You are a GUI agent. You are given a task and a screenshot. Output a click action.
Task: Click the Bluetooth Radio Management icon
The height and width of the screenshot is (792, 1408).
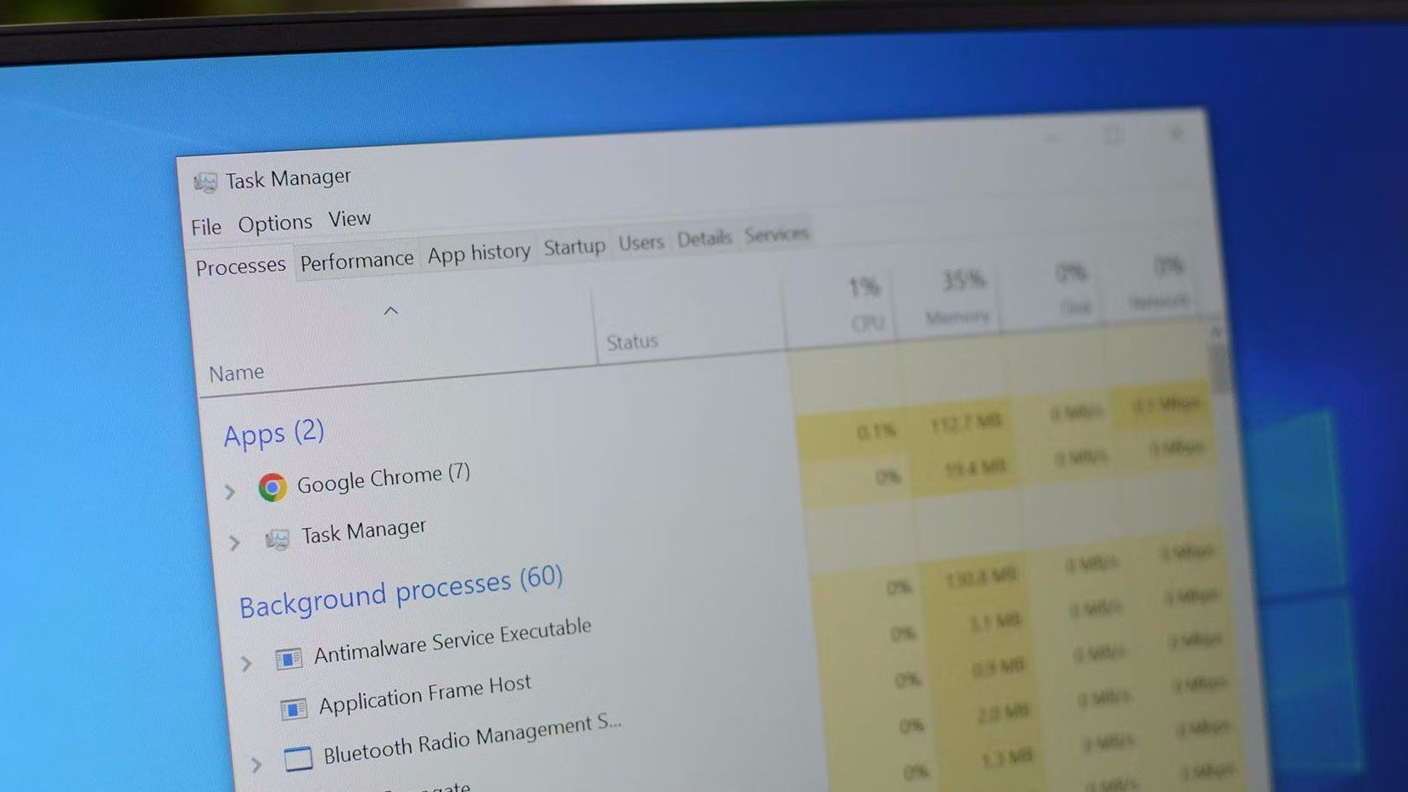(298, 758)
